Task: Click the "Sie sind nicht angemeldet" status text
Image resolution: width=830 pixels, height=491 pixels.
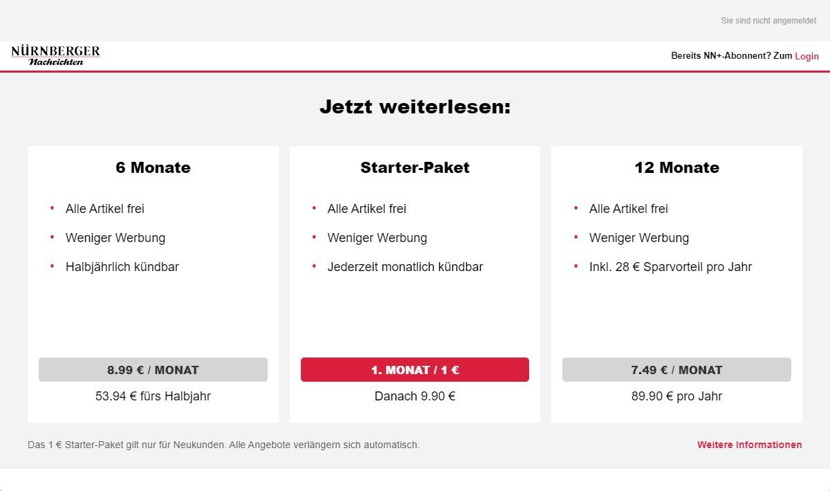Action: (x=768, y=20)
